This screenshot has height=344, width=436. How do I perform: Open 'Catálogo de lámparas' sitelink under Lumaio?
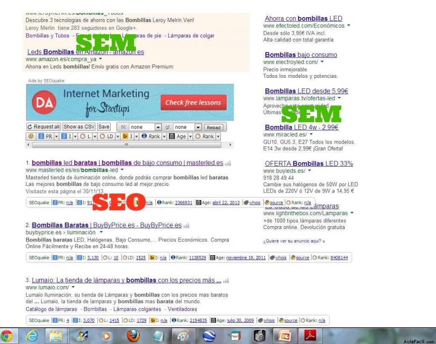click(x=51, y=309)
